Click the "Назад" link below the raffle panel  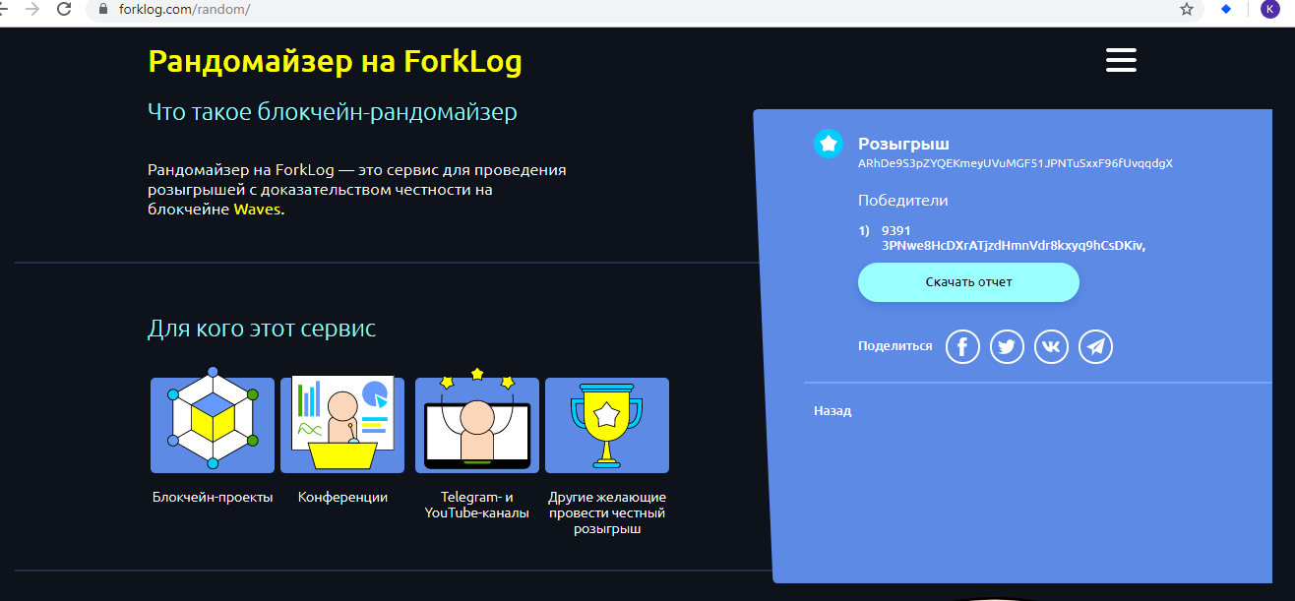point(834,410)
